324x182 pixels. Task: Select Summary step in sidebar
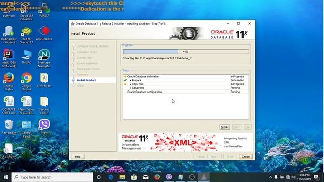pyautogui.click(x=82, y=75)
